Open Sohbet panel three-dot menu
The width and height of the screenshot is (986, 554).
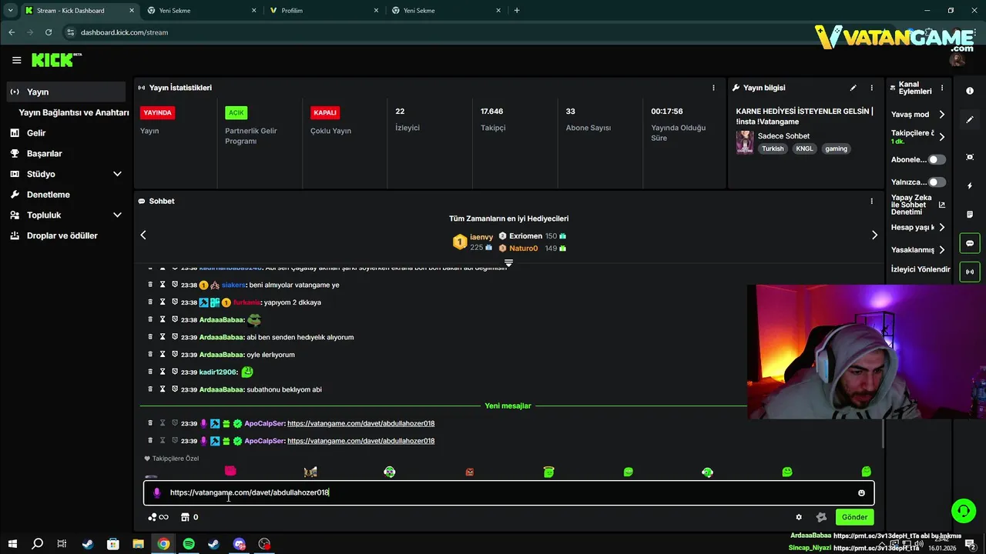pos(872,201)
